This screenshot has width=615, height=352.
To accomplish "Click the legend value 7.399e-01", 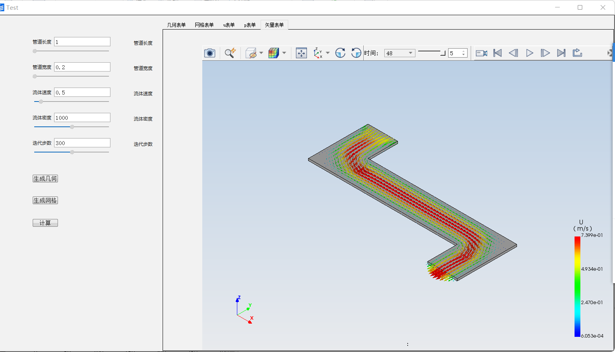I will (x=592, y=235).
